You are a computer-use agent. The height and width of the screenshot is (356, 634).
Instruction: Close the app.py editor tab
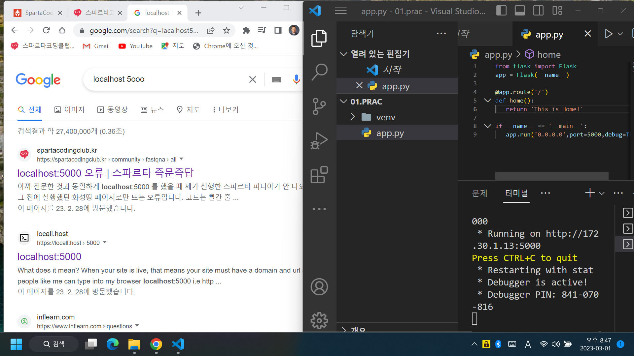pos(587,34)
